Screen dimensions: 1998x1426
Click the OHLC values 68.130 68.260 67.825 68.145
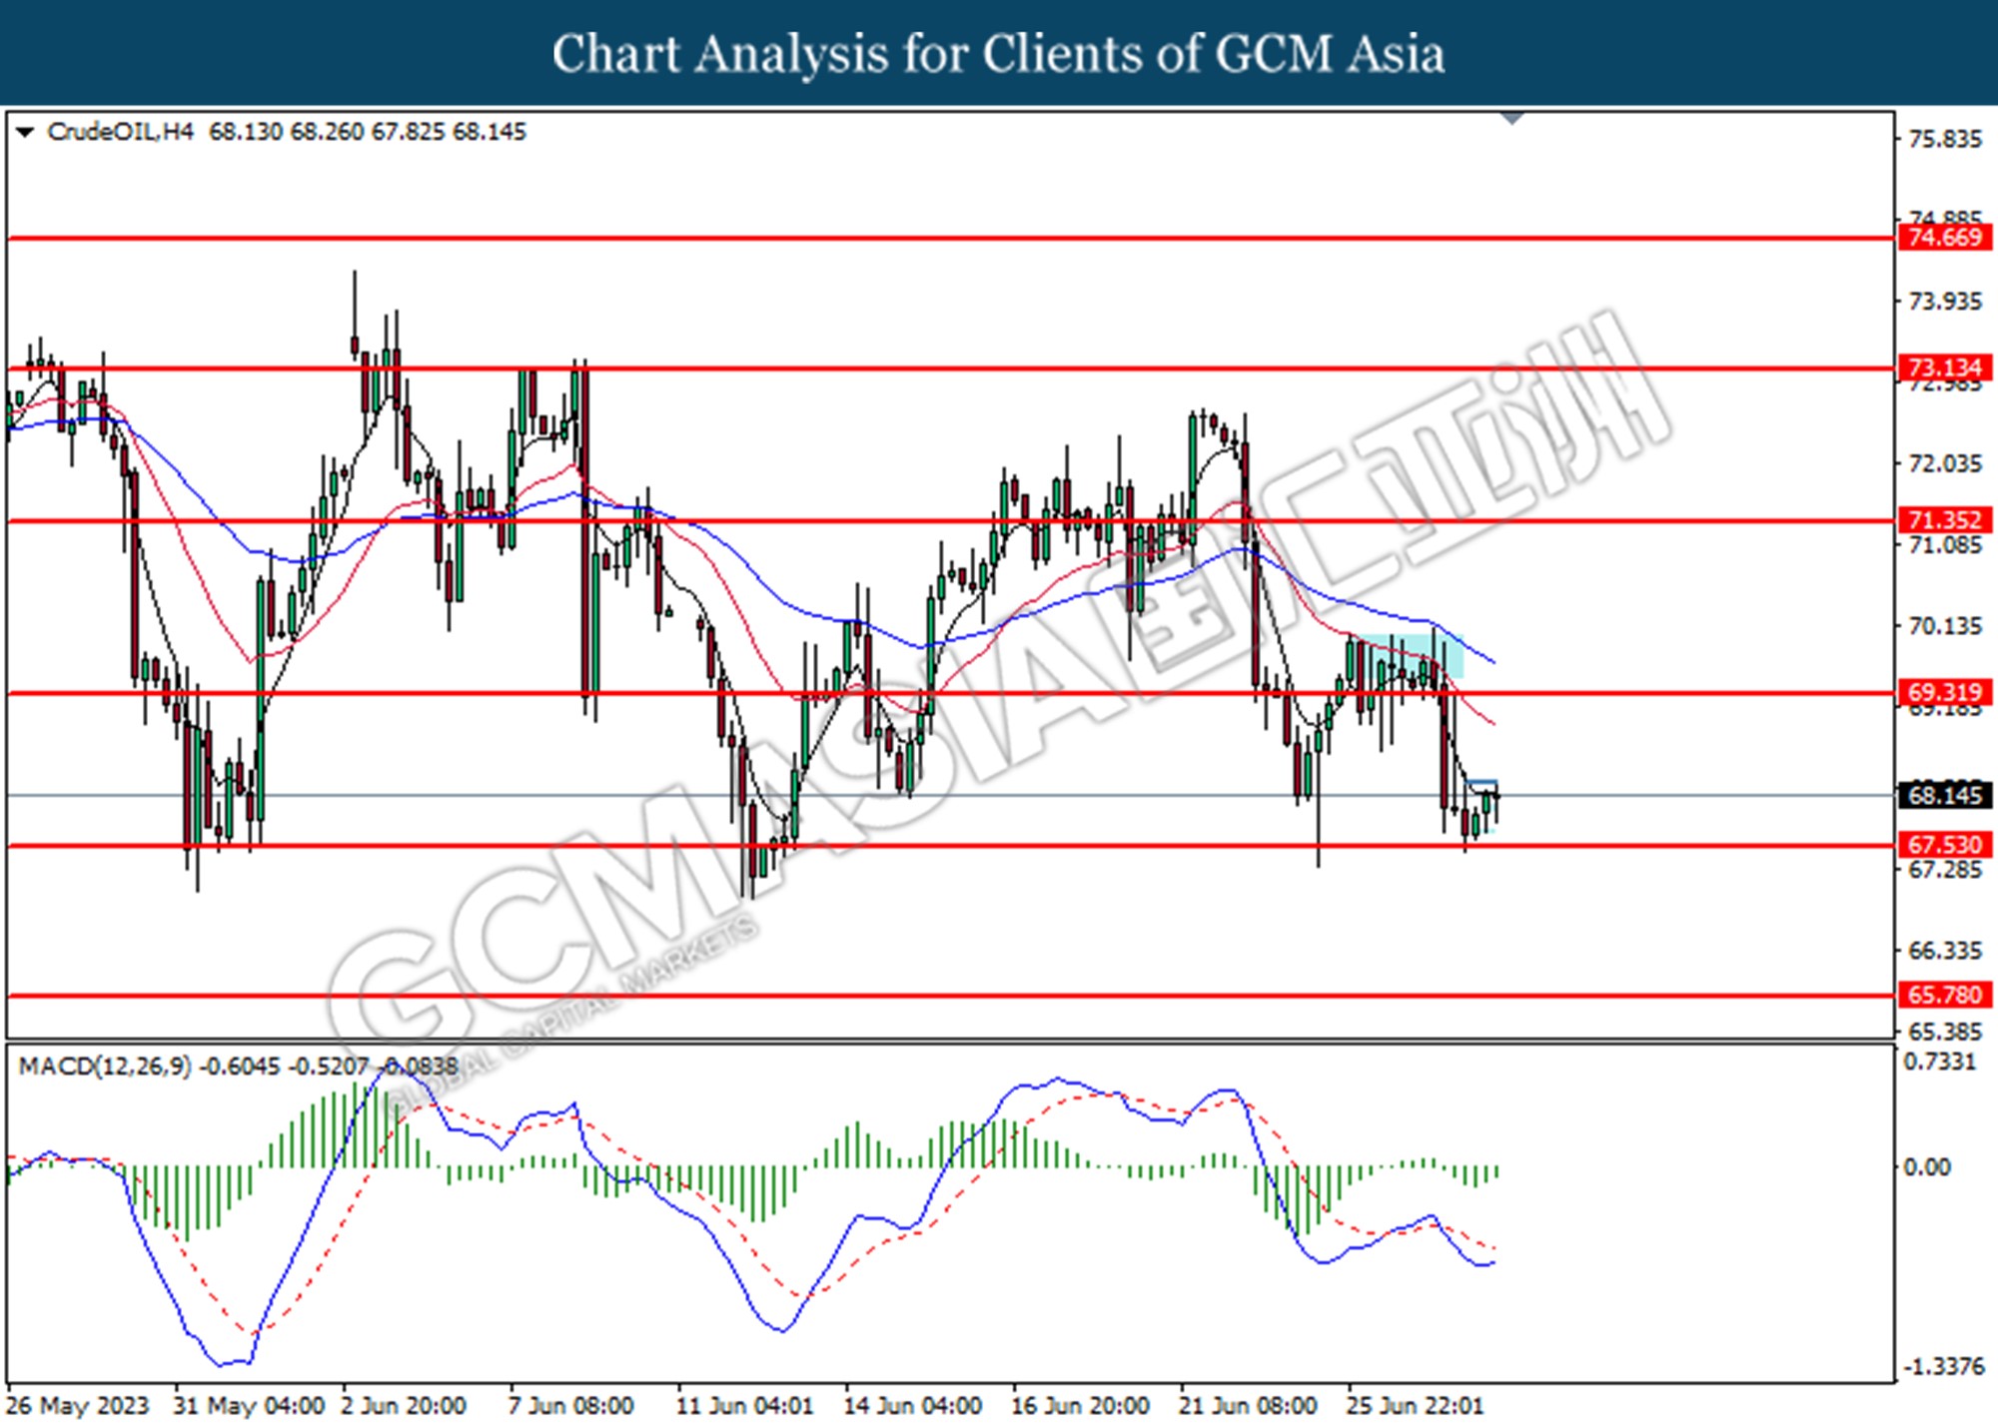(368, 132)
